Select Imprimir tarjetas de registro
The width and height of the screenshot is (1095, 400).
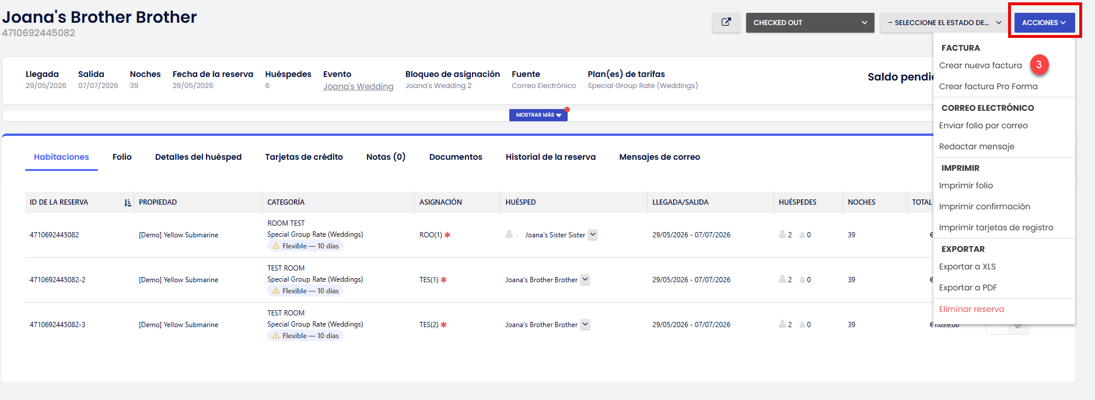coord(996,227)
